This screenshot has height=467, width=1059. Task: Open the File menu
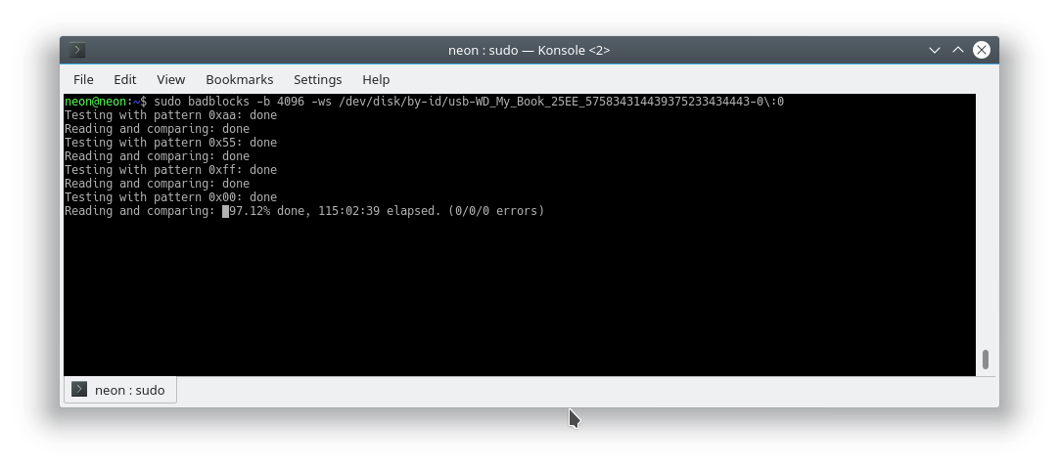coord(83,79)
